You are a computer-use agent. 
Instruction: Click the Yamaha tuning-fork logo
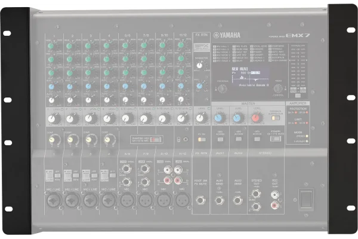pyautogui.click(x=216, y=35)
